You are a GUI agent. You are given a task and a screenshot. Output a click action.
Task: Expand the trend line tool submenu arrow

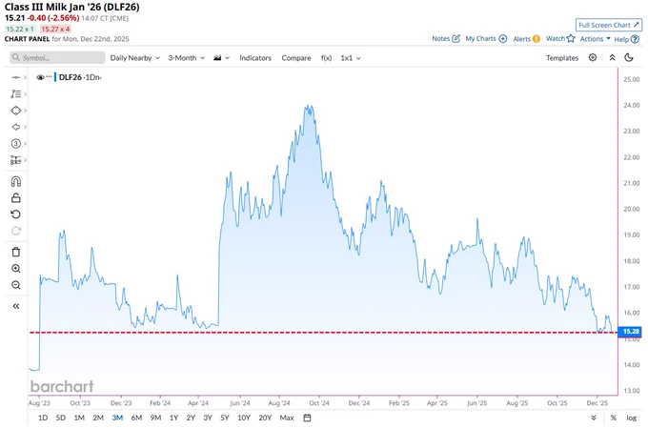point(25,77)
